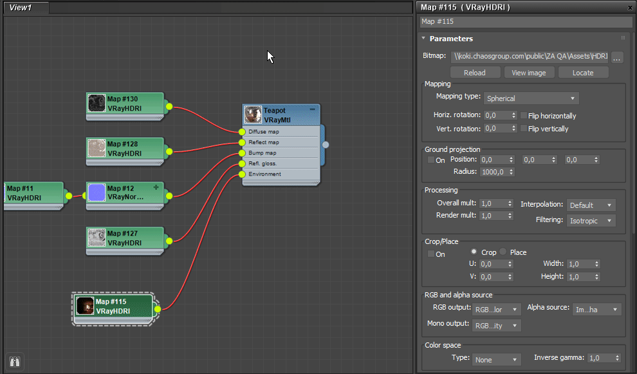This screenshot has width=637, height=374.
Task: Click the Teapot node output socket
Action: (325, 145)
